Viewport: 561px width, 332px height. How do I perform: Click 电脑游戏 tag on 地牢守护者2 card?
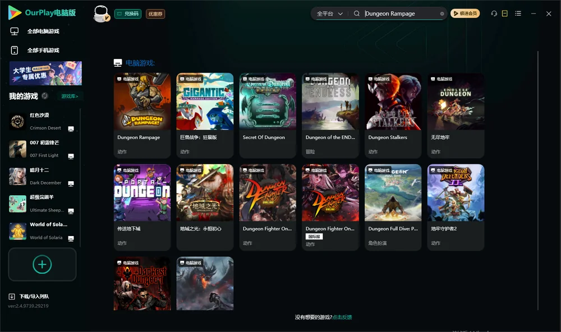[442, 170]
